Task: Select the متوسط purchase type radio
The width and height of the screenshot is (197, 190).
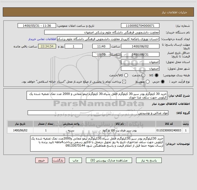Action: click(148, 82)
